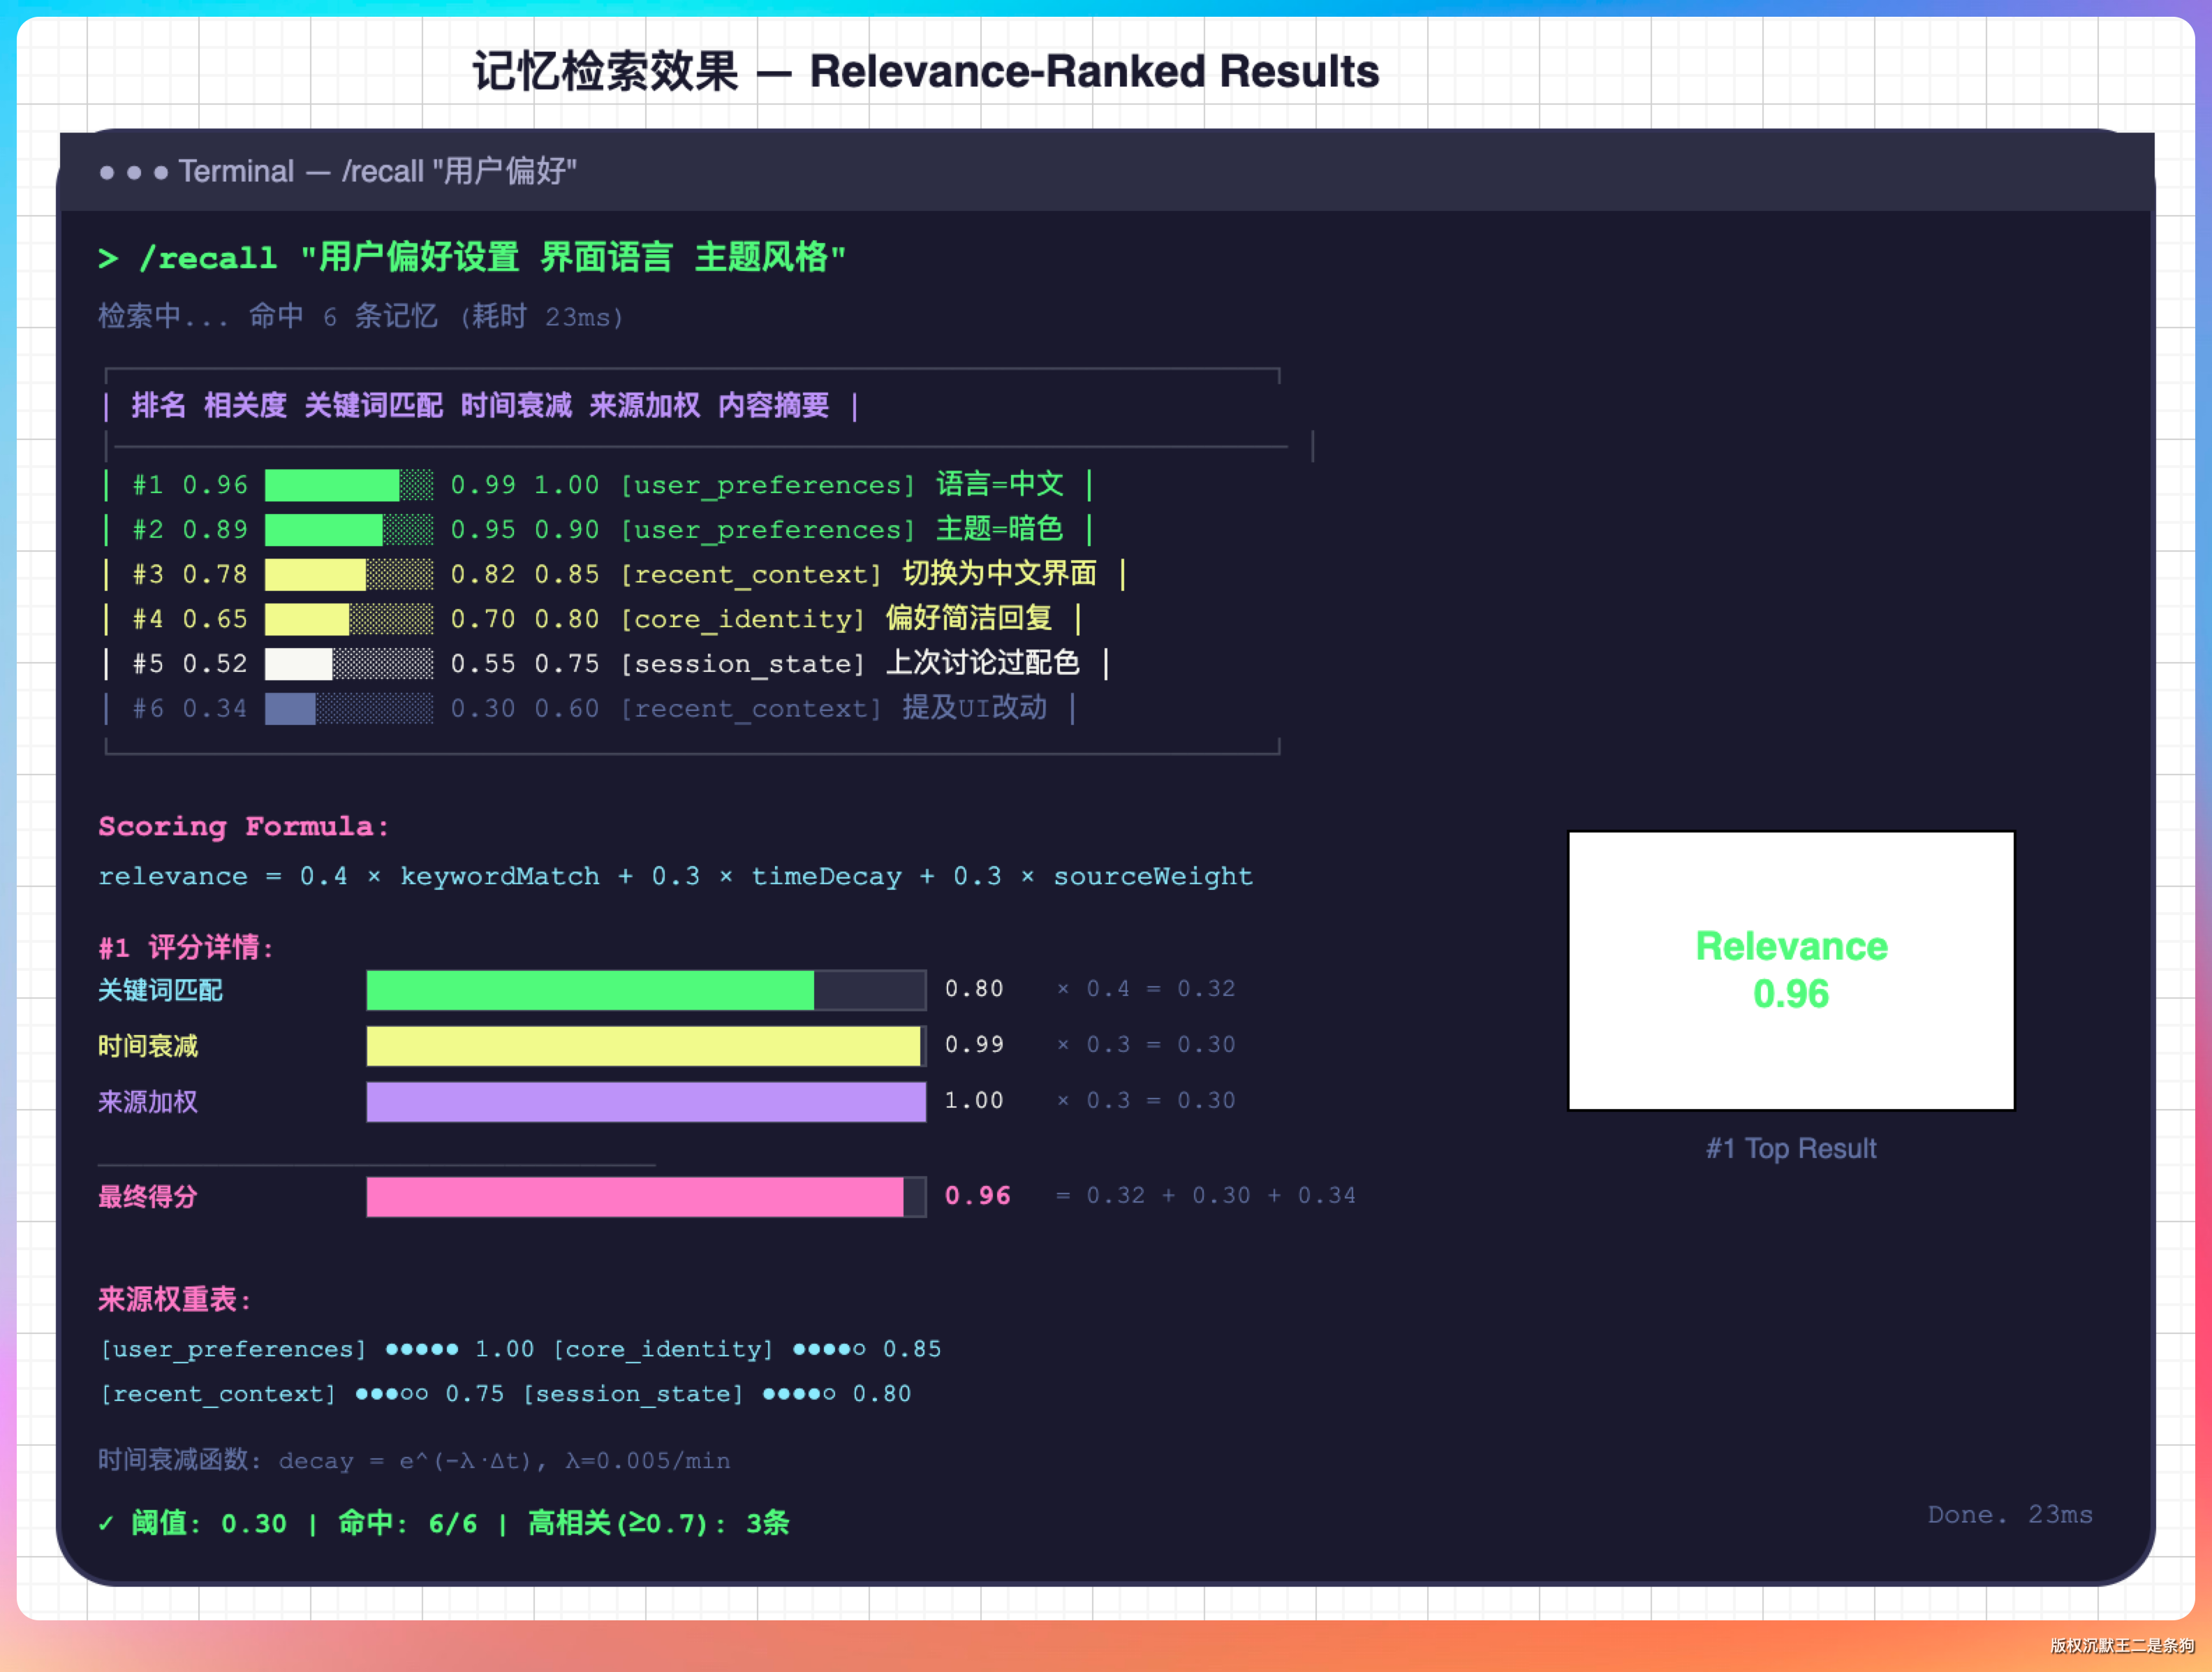The image size is (2212, 1672).
Task: Select the #1 语言=中文 result row
Action: pyautogui.click(x=598, y=485)
